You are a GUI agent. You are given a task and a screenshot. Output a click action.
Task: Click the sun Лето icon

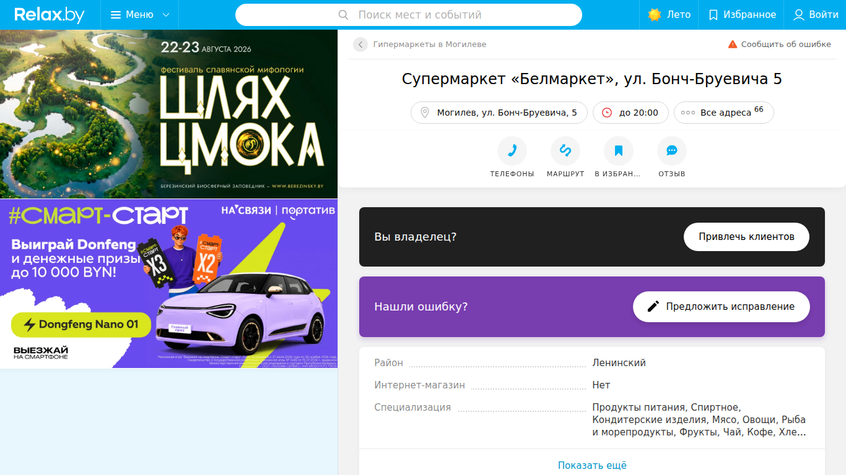(x=655, y=15)
